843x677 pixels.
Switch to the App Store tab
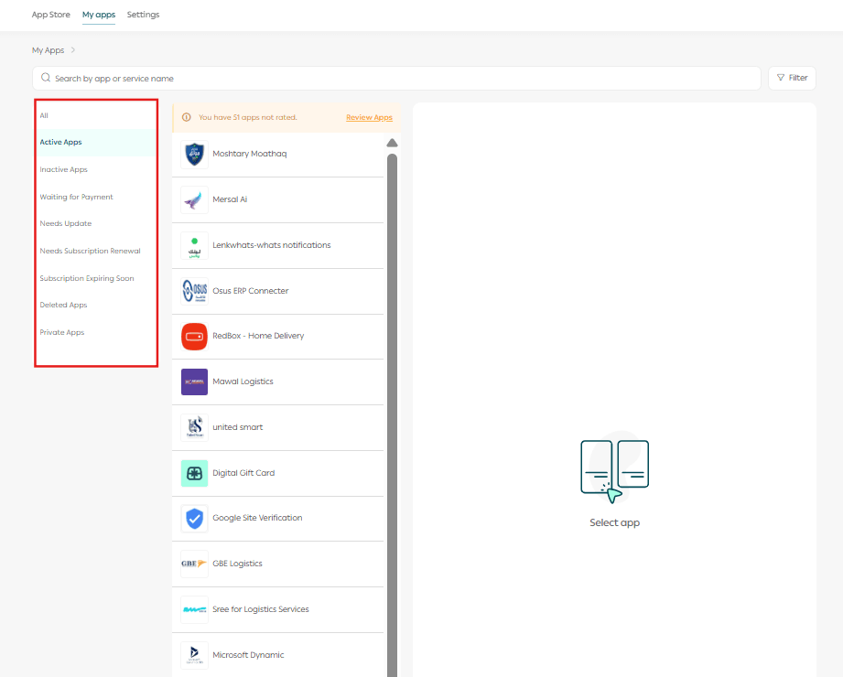[x=50, y=15]
